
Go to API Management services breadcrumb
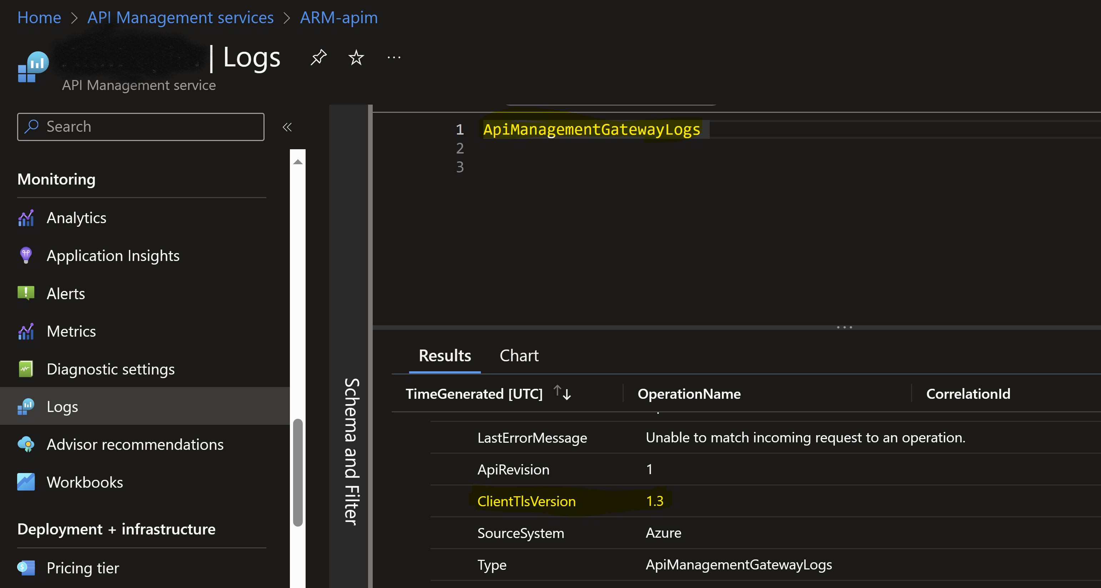[180, 17]
